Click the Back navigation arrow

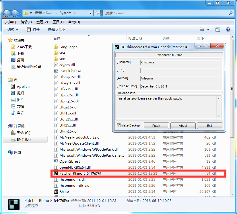pos(7,13)
